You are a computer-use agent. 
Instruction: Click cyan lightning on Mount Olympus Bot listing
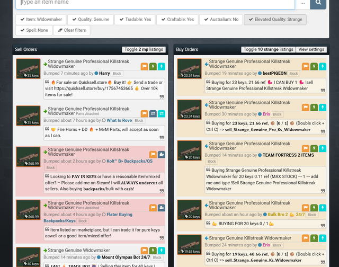pos(162,251)
